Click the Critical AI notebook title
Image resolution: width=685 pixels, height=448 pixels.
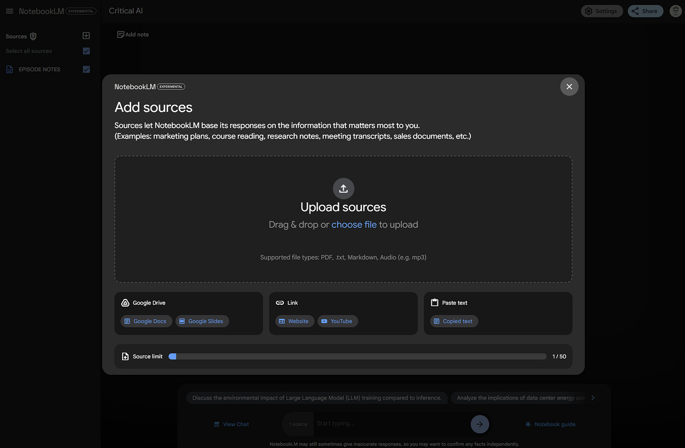(126, 11)
